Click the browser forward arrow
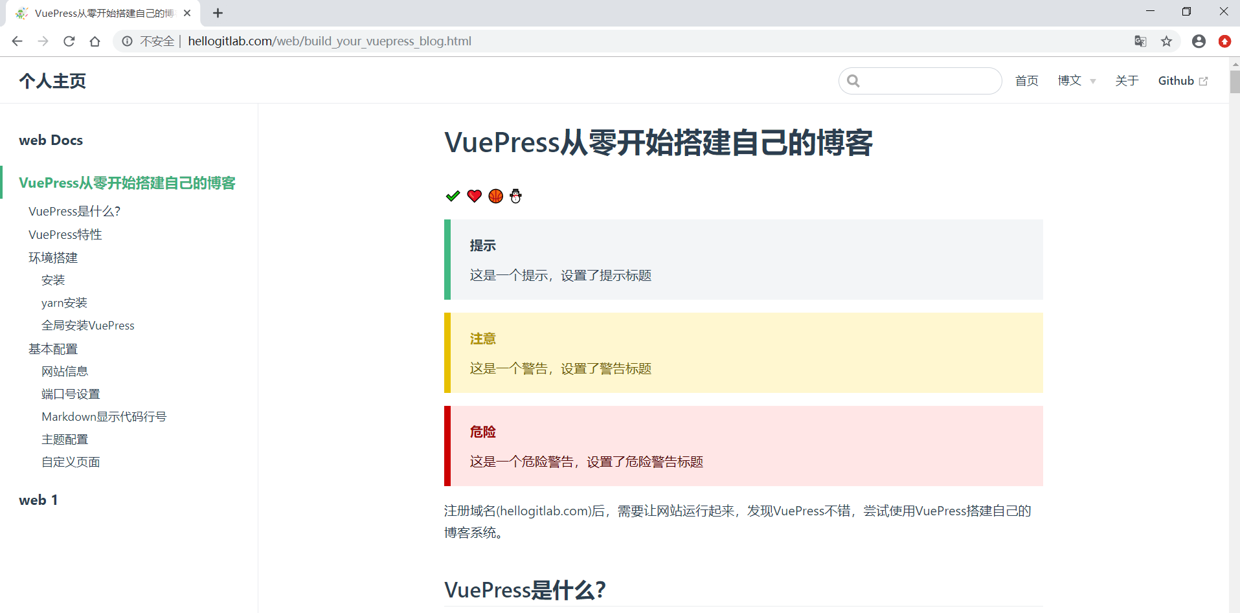 point(43,41)
